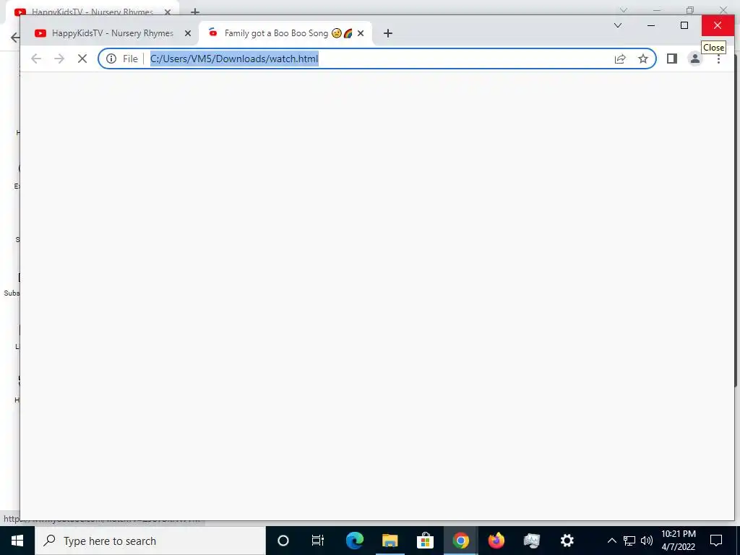Show hidden system tray icons
Viewport: 740px width, 555px height.
tap(611, 541)
